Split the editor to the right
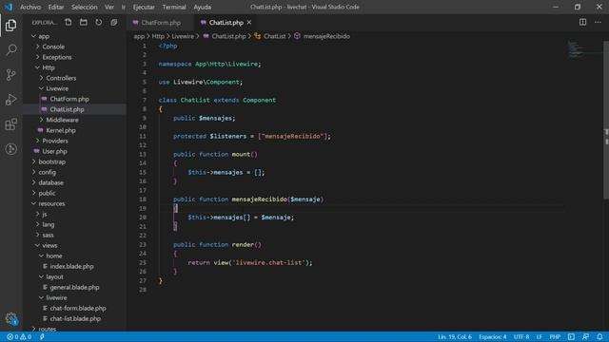 pos(582,22)
